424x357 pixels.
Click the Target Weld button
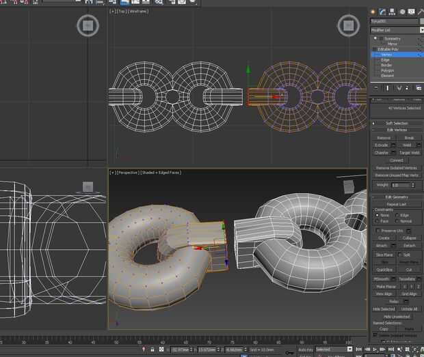coord(409,152)
